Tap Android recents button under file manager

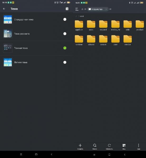(x=94, y=155)
